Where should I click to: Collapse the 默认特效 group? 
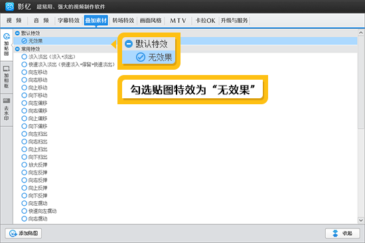[17, 33]
